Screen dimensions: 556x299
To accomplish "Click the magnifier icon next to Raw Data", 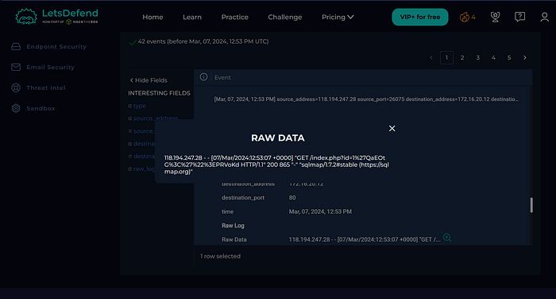I will (x=447, y=238).
